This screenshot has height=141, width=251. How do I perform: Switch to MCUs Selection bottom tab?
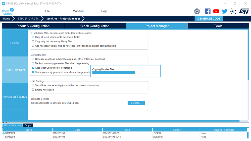coord(12,125)
